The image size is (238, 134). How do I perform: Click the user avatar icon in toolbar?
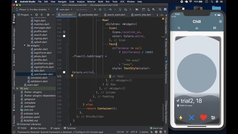(165, 9)
